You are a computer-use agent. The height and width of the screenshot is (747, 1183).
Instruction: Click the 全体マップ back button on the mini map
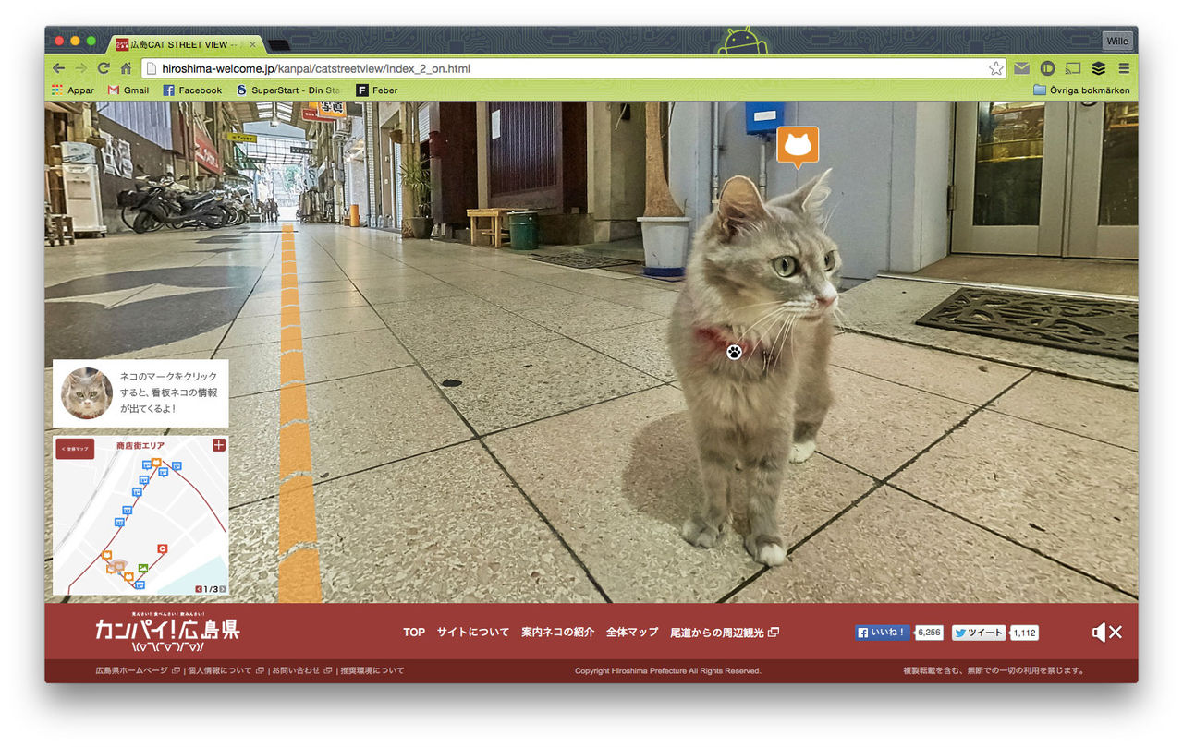(75, 450)
